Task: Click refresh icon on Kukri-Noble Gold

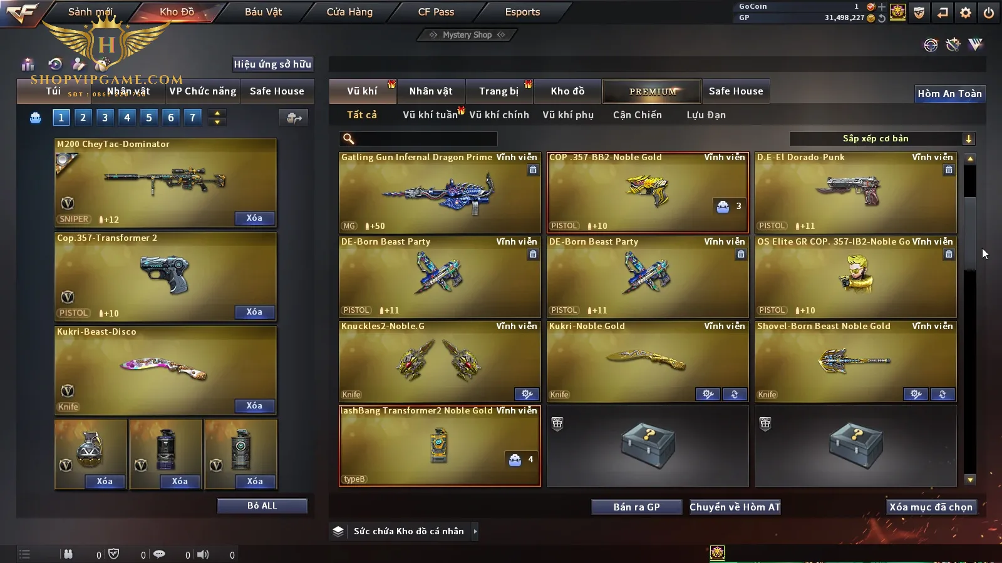Action: click(735, 394)
